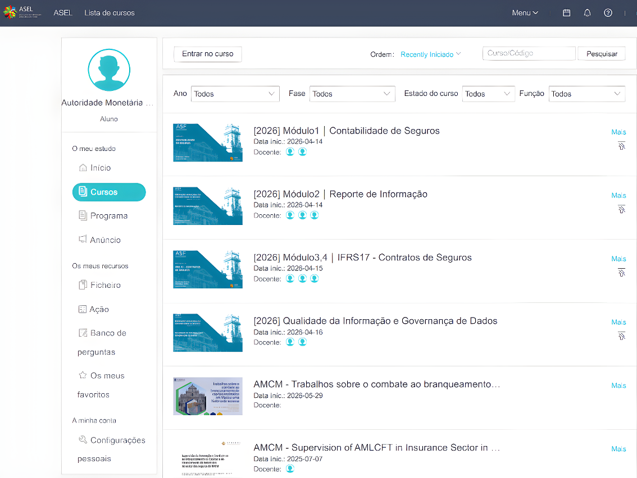The width and height of the screenshot is (637, 478).
Task: Open help question mark icon
Action: 608,13
